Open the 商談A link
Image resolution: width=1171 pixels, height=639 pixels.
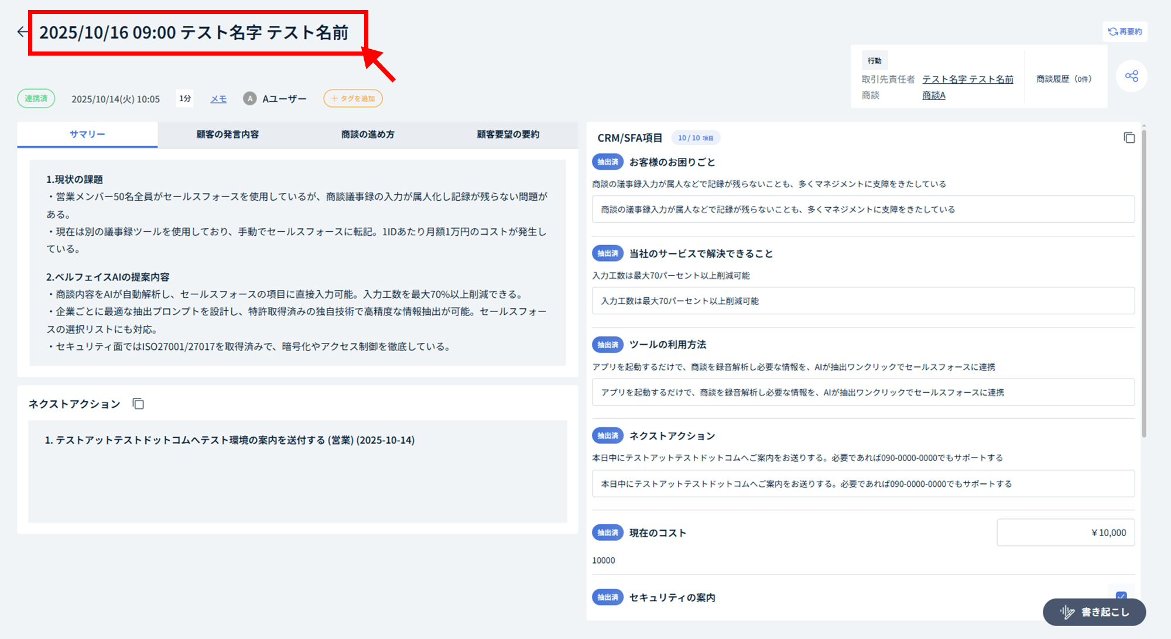(933, 95)
